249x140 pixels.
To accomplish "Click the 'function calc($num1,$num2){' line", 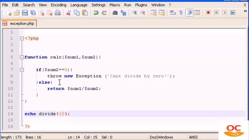I will pyautogui.click(x=63, y=57).
